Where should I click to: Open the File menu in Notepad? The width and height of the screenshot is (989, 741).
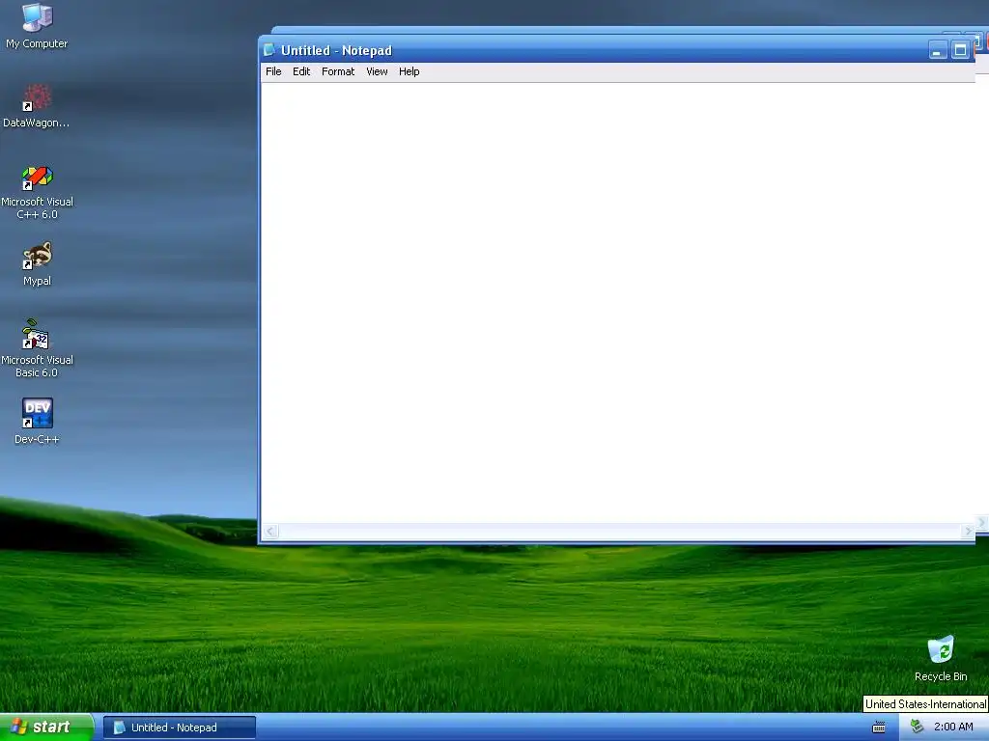click(273, 71)
